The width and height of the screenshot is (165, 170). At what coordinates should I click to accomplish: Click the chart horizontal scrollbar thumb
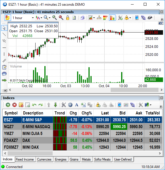coord(135,90)
